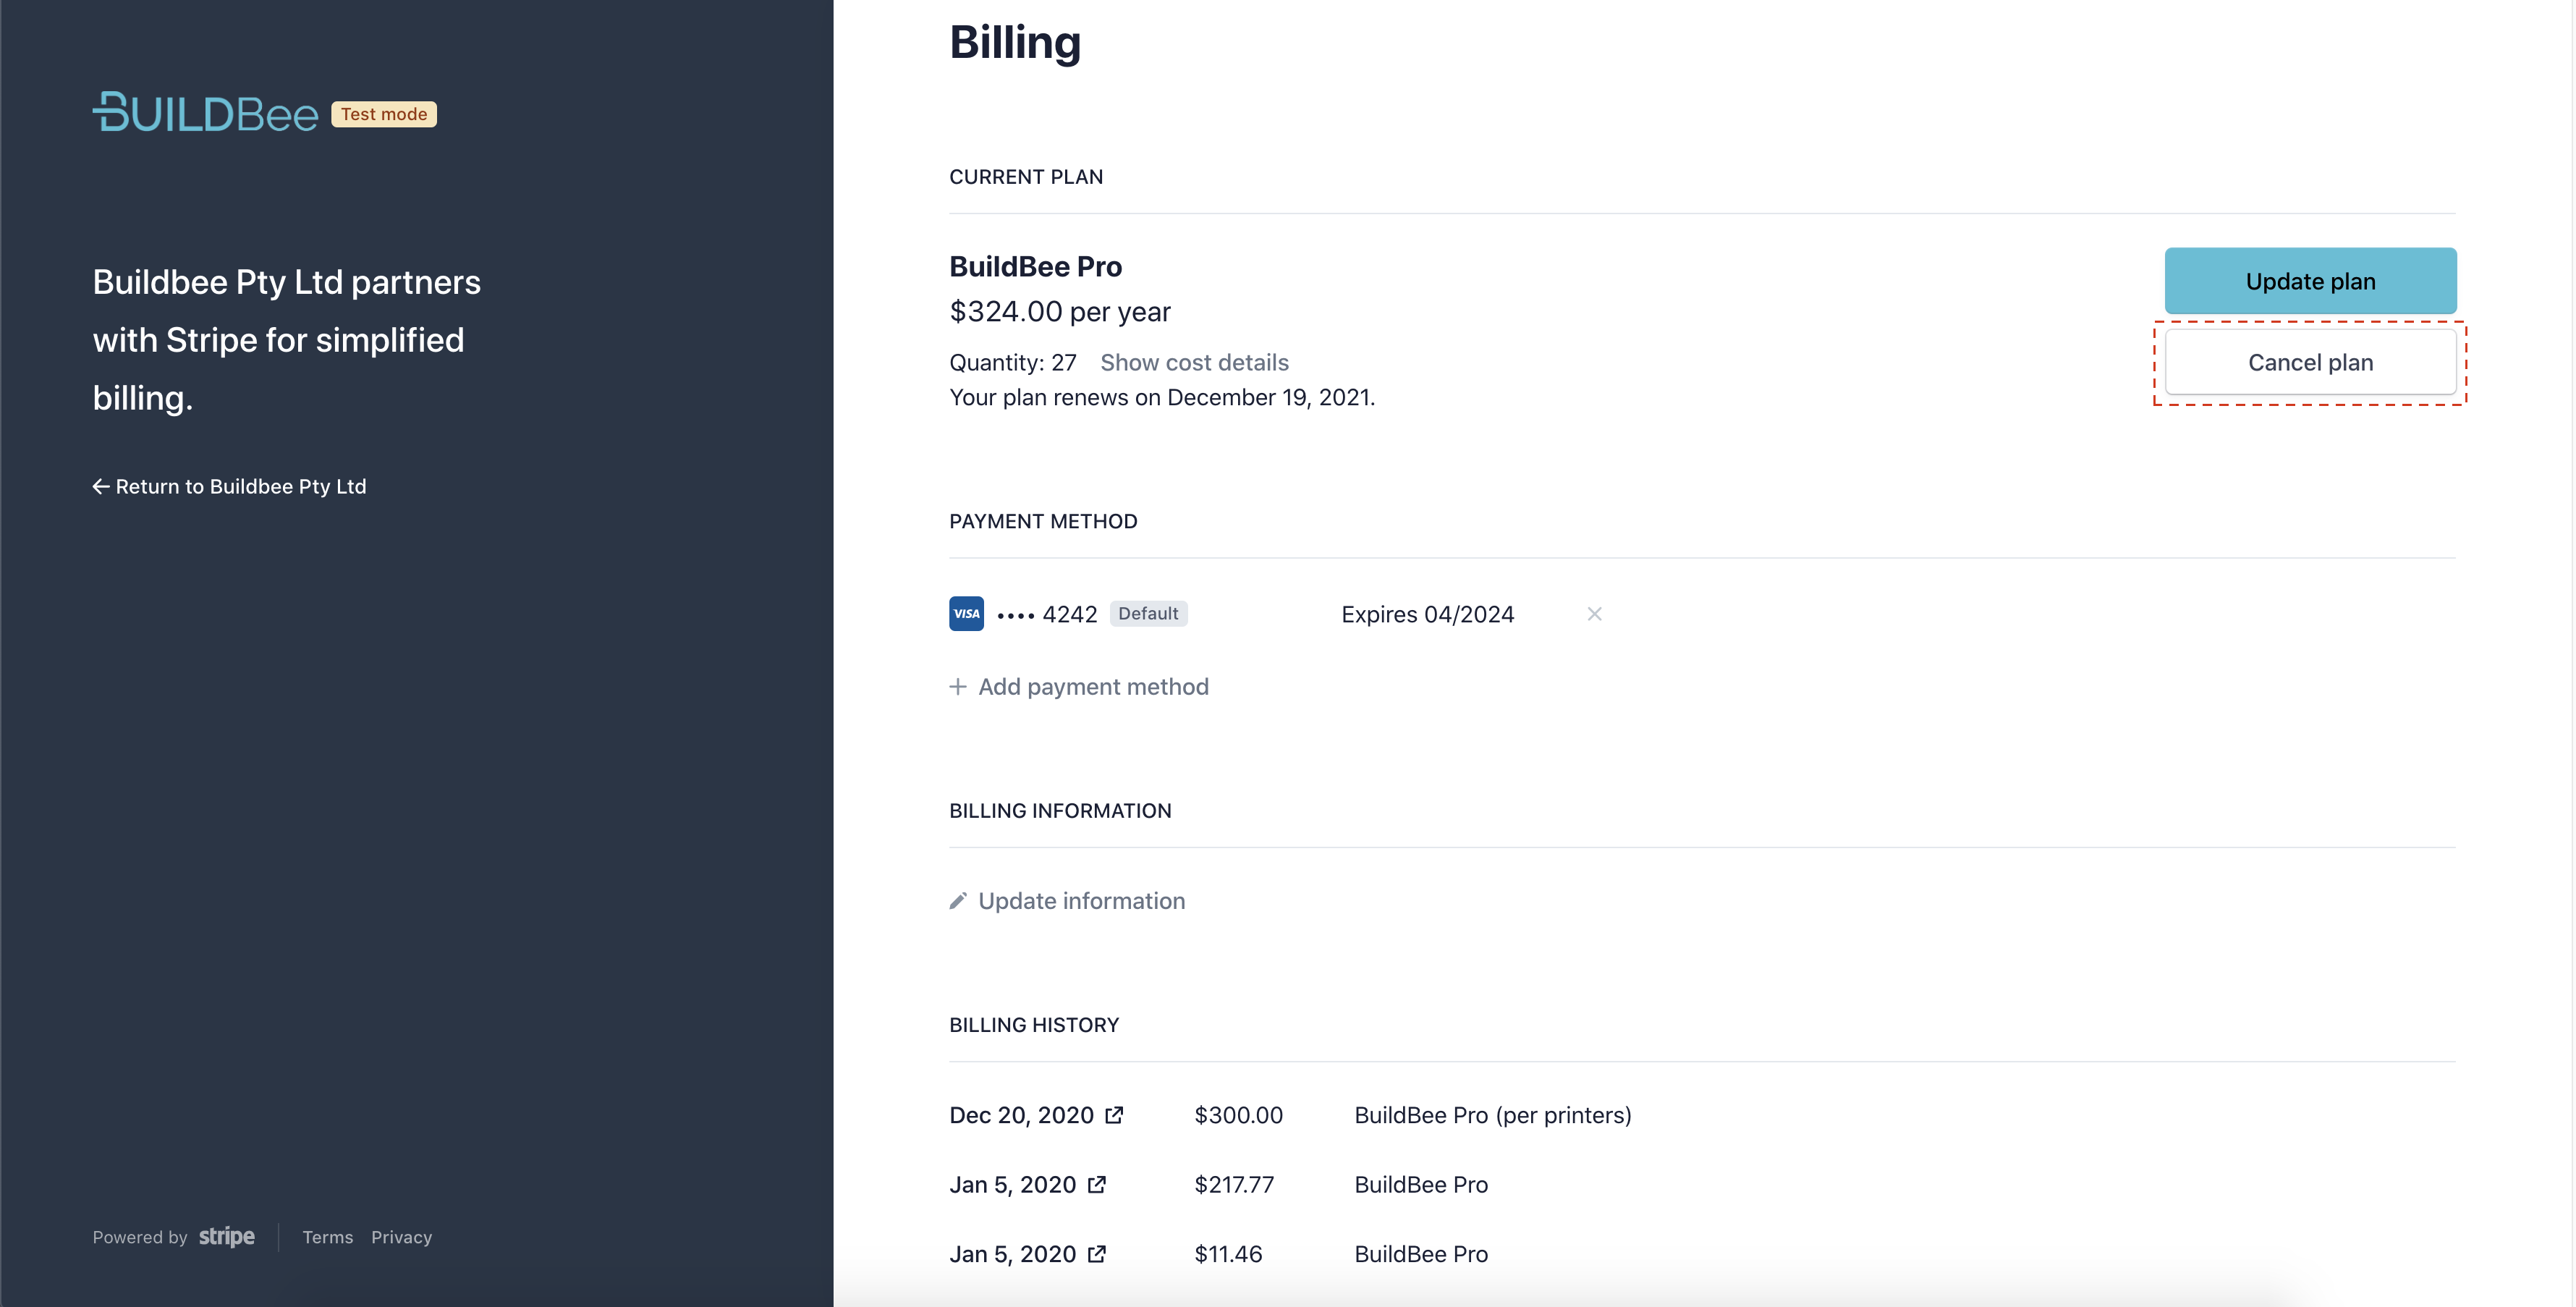Open the Jan 5, 2020 invoice for $217.77
The width and height of the screenshot is (2576, 1307).
tap(1027, 1184)
